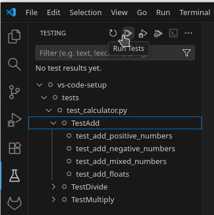Select test_add_floats test
This screenshot has height=215, width=214.
102,174
